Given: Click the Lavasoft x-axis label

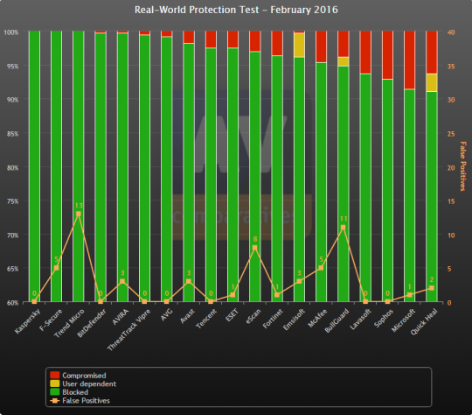Looking at the screenshot, I should pos(361,319).
